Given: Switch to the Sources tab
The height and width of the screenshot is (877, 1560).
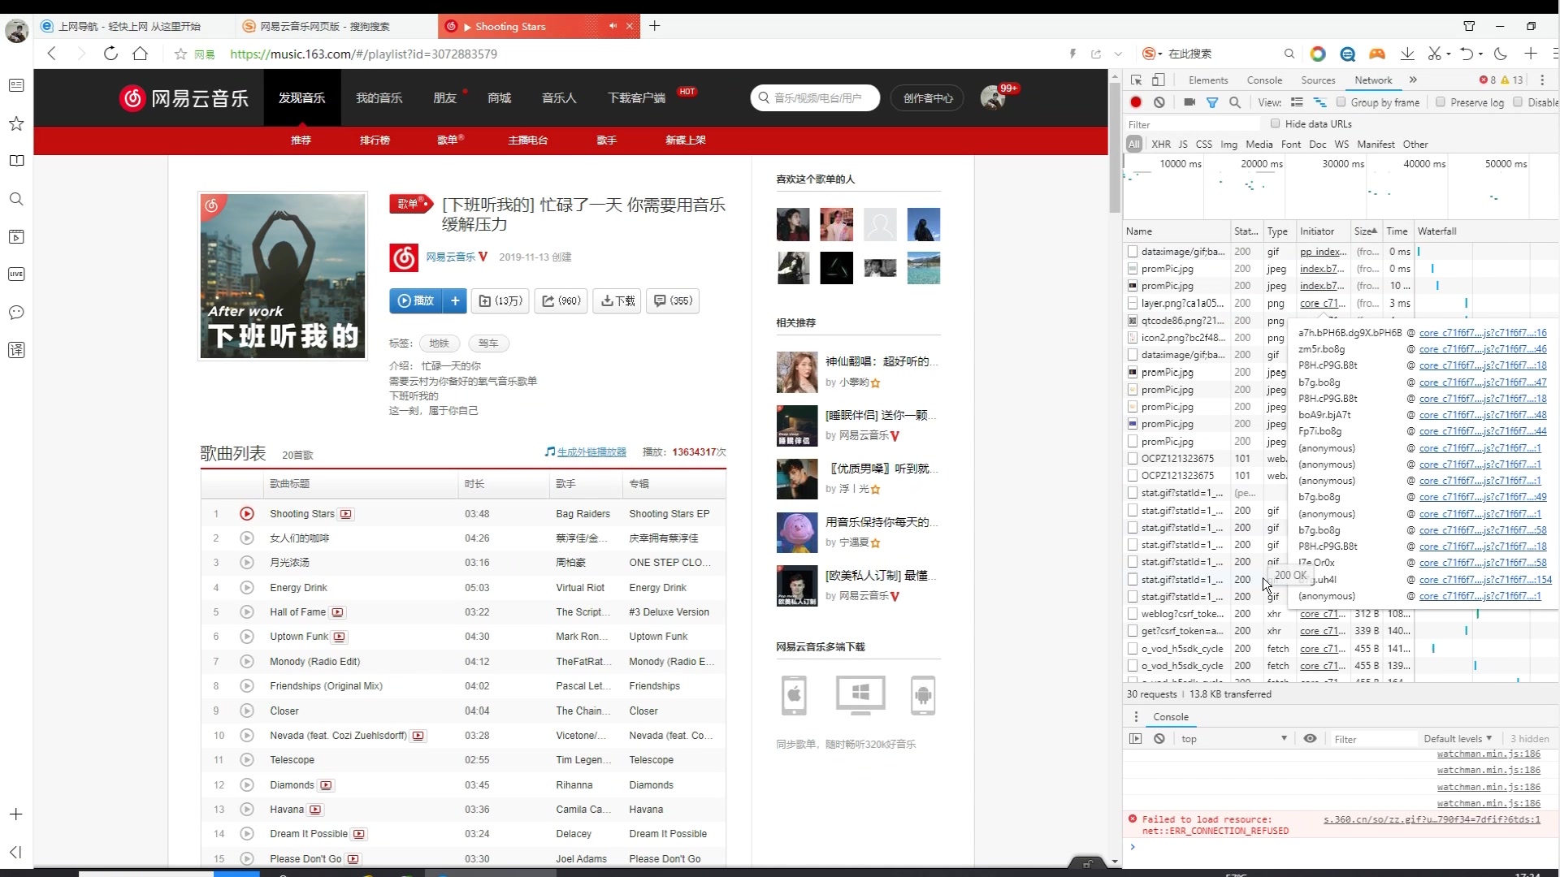Looking at the screenshot, I should 1317,80.
